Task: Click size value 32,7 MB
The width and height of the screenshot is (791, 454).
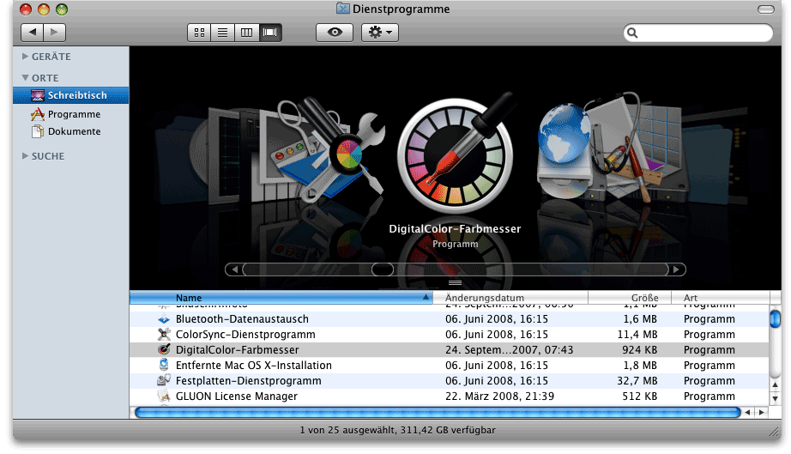Action: tap(637, 381)
